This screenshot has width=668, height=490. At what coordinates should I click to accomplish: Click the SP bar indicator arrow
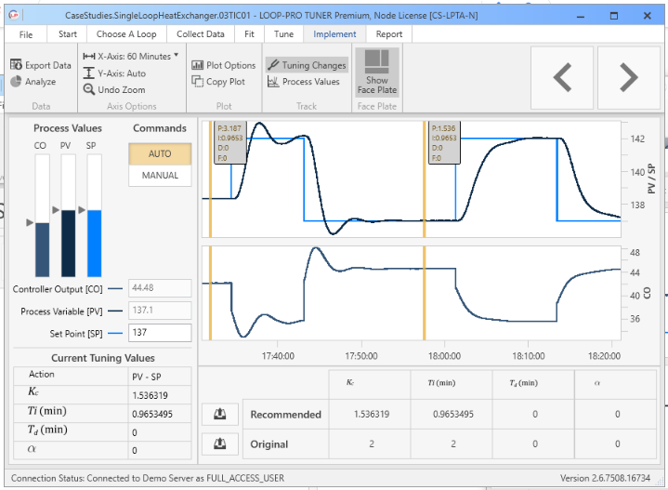[82, 210]
